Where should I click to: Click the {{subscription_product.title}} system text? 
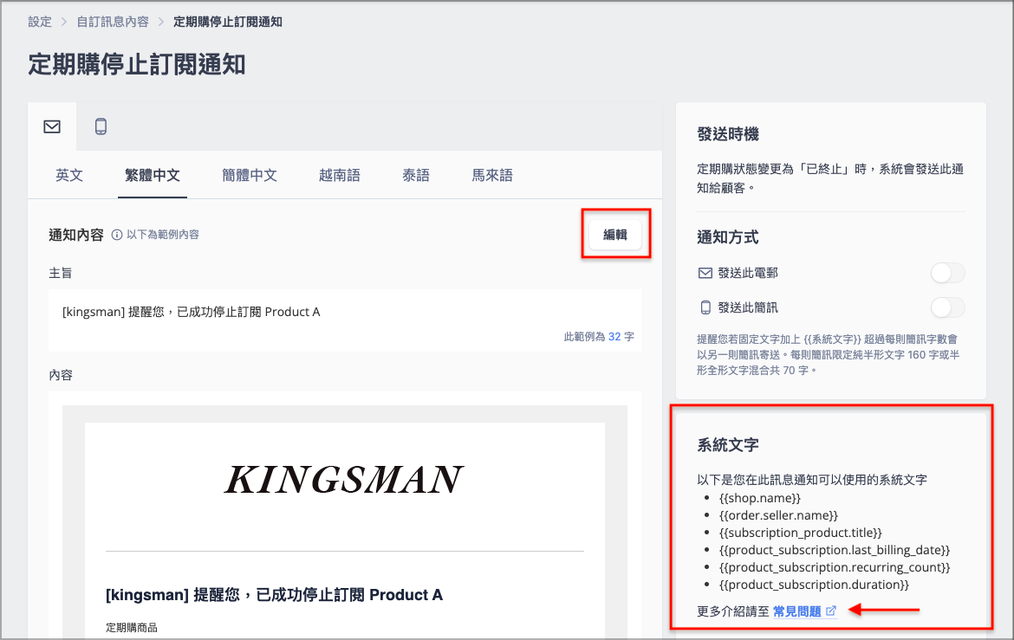click(x=801, y=533)
